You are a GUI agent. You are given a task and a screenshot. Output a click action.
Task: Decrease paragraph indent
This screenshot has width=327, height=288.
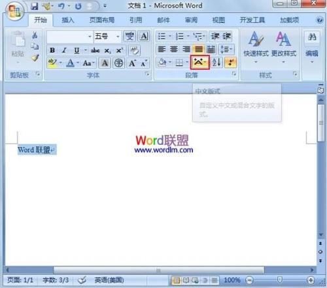[x=215, y=37]
